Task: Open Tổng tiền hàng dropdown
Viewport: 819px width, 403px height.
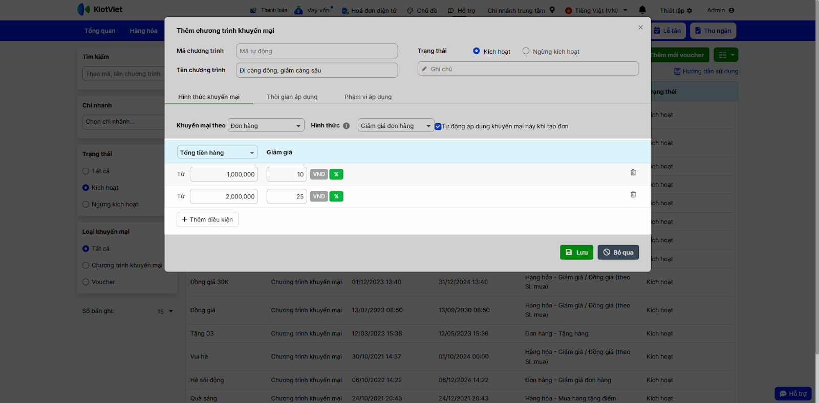Action: (x=217, y=152)
